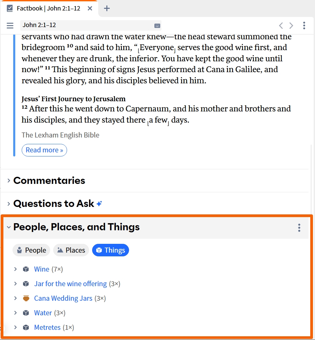The height and width of the screenshot is (340, 315).
Task: Open the panel's three-dot options menu
Action: (304, 26)
